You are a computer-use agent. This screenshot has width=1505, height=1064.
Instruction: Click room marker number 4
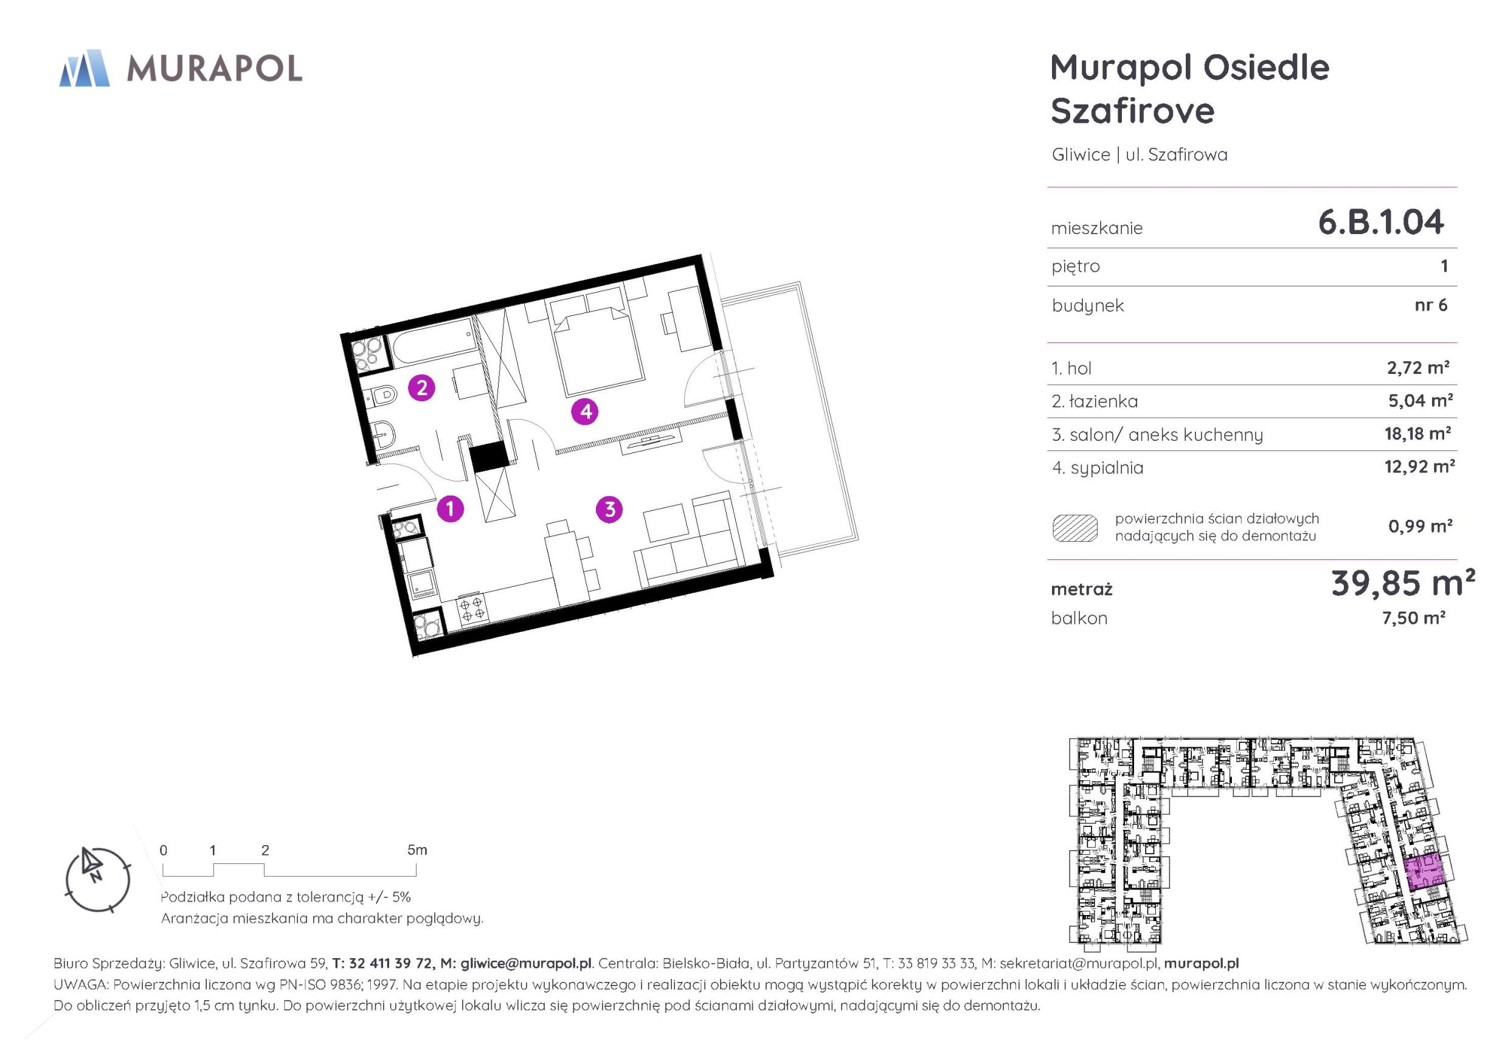pyautogui.click(x=585, y=411)
